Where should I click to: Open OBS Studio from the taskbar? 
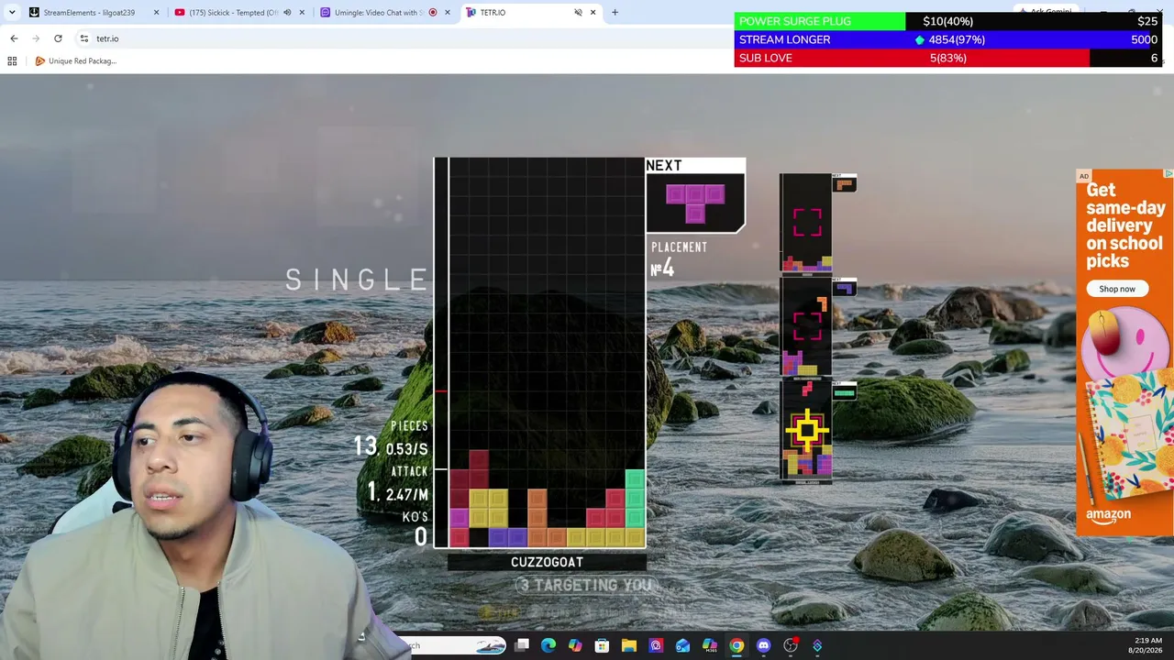(791, 645)
